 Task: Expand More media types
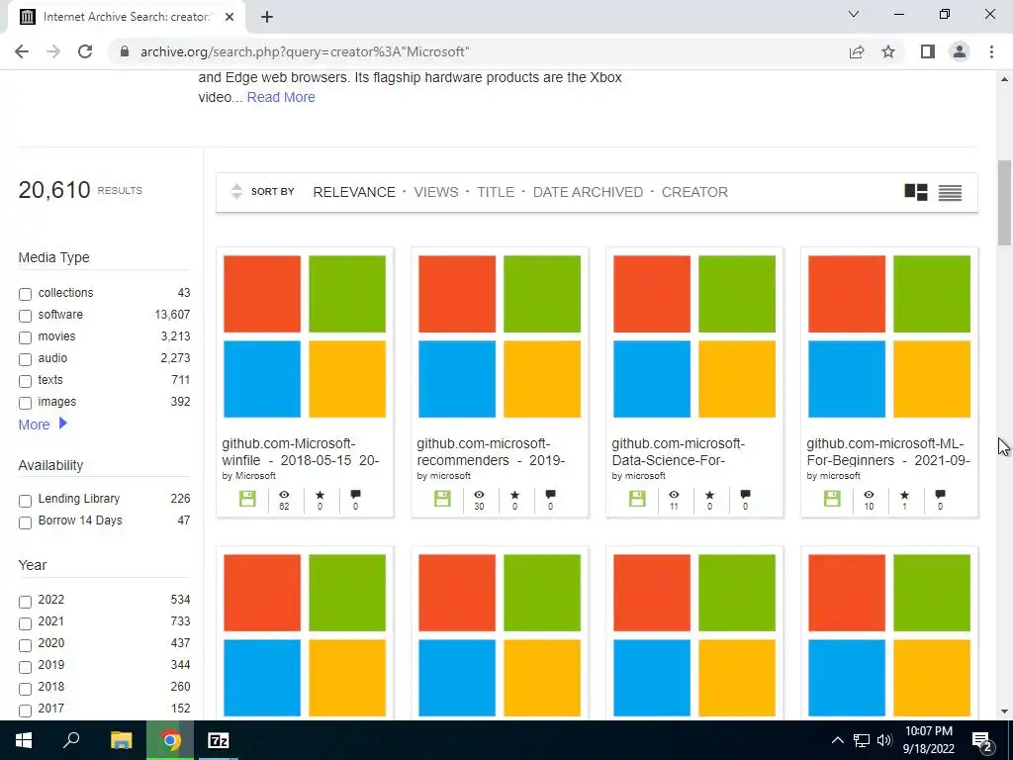click(x=43, y=424)
